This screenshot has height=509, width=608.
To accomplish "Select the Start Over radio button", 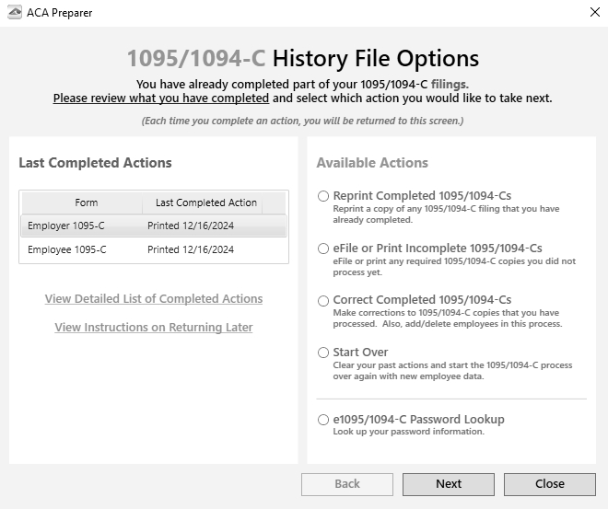I will 323,353.
